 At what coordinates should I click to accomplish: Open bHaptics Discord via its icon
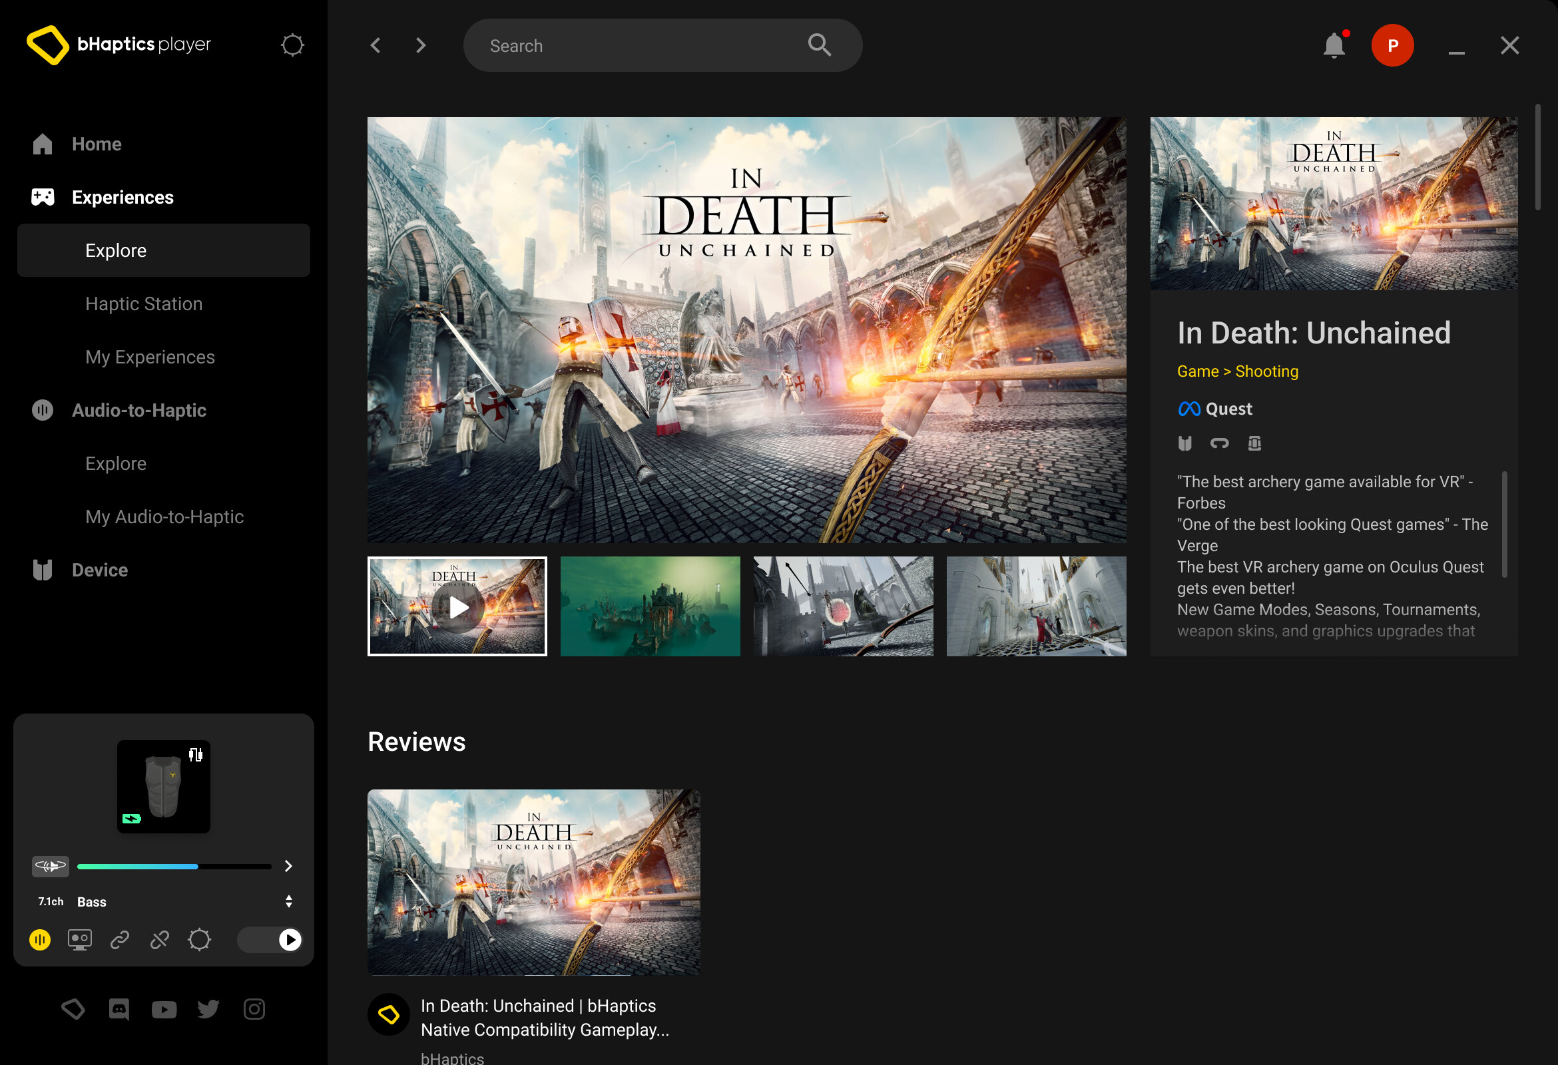(119, 1008)
